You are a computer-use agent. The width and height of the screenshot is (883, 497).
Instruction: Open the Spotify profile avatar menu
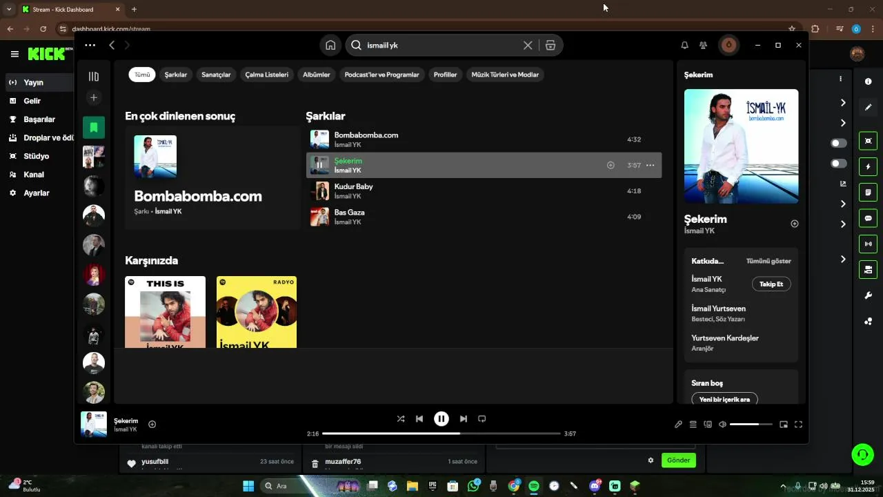pos(728,45)
